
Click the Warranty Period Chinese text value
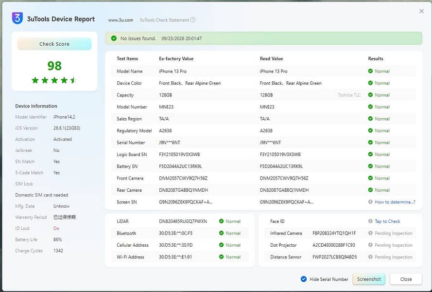click(x=65, y=217)
